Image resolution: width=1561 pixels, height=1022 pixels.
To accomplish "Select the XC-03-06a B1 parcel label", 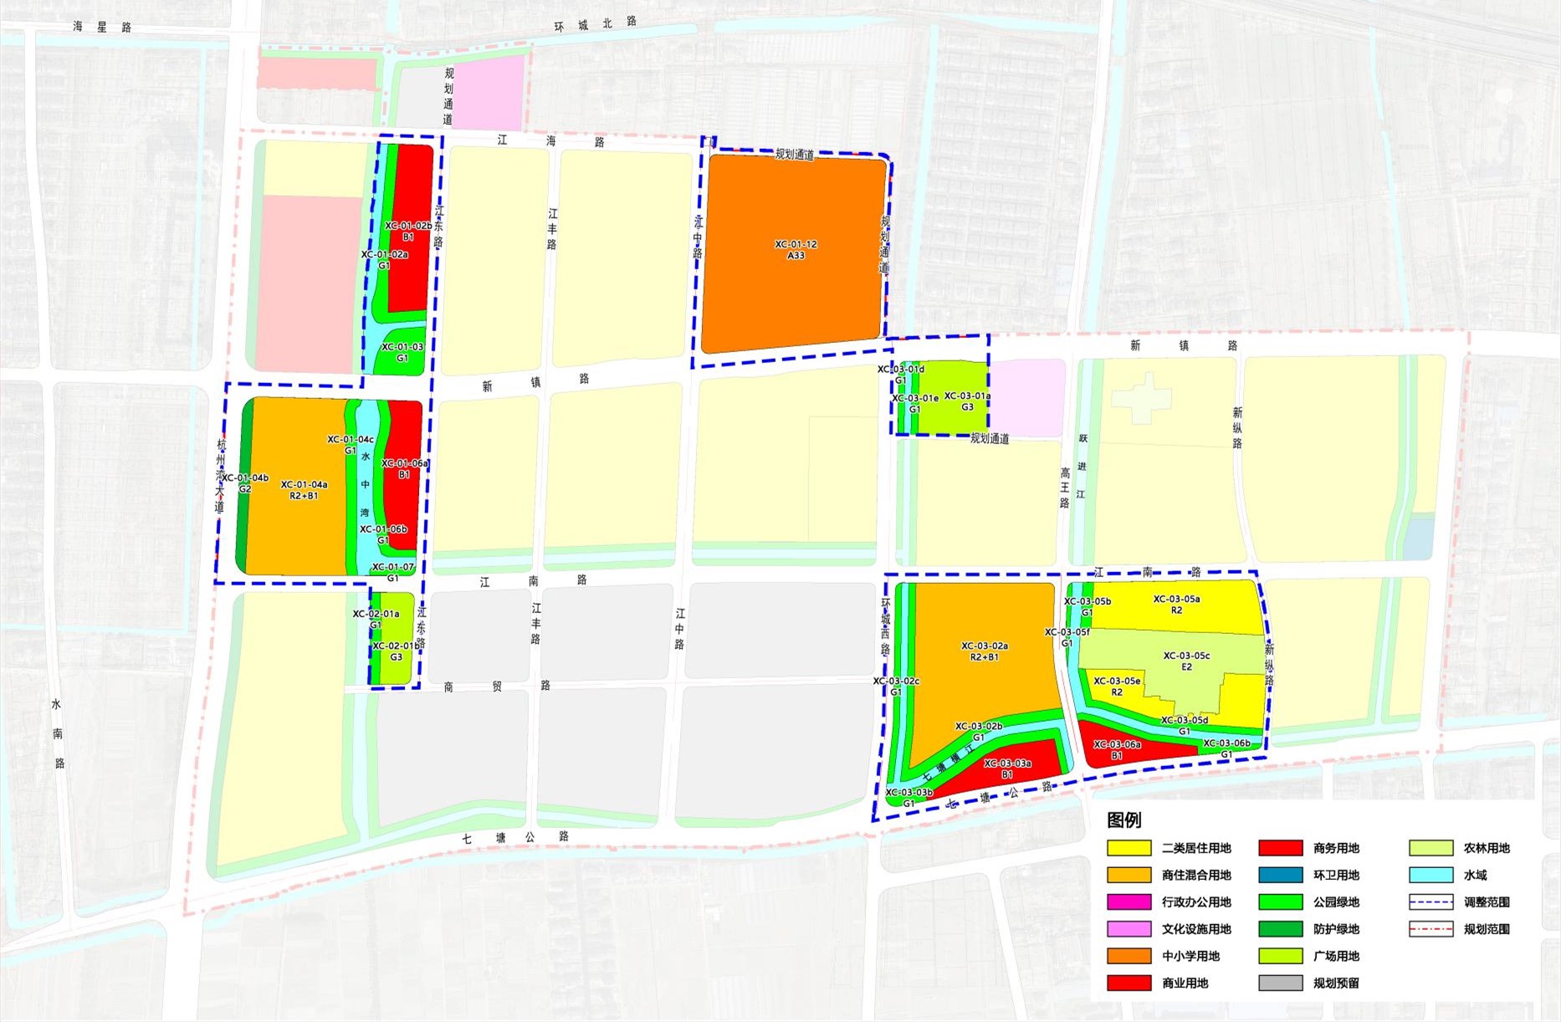I will point(1117,749).
